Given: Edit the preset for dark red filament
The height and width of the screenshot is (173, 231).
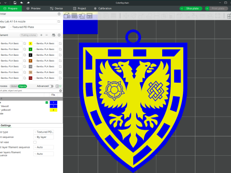Looking at the screenshot, I should [x=60, y=78].
